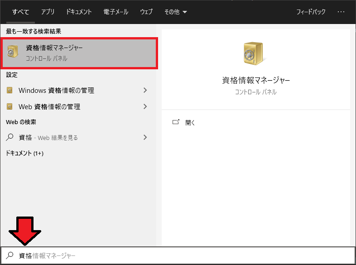Viewport: 356px width, 265px height.
Task: Switch to the すべて tab
Action: pyautogui.click(x=21, y=12)
